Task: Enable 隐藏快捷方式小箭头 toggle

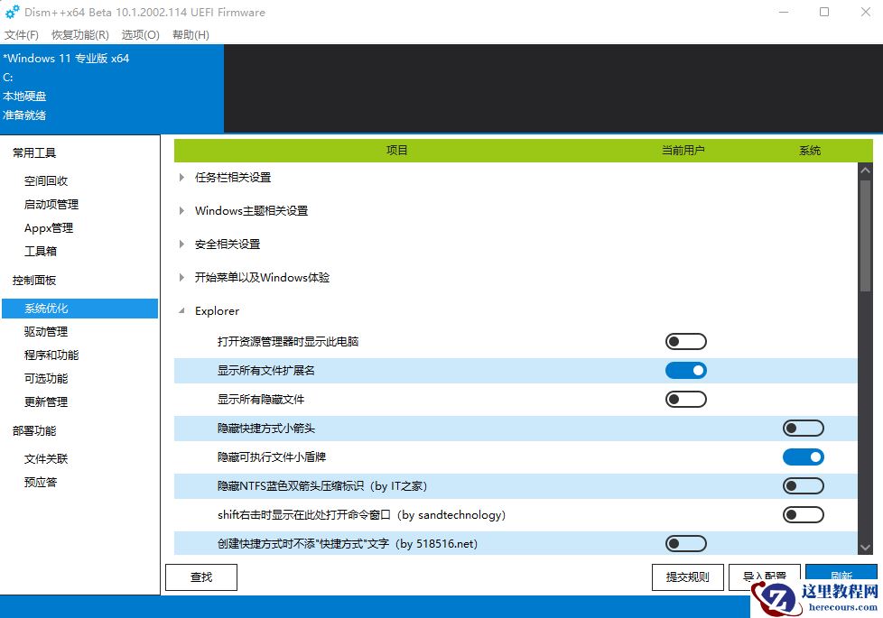Action: 803,428
